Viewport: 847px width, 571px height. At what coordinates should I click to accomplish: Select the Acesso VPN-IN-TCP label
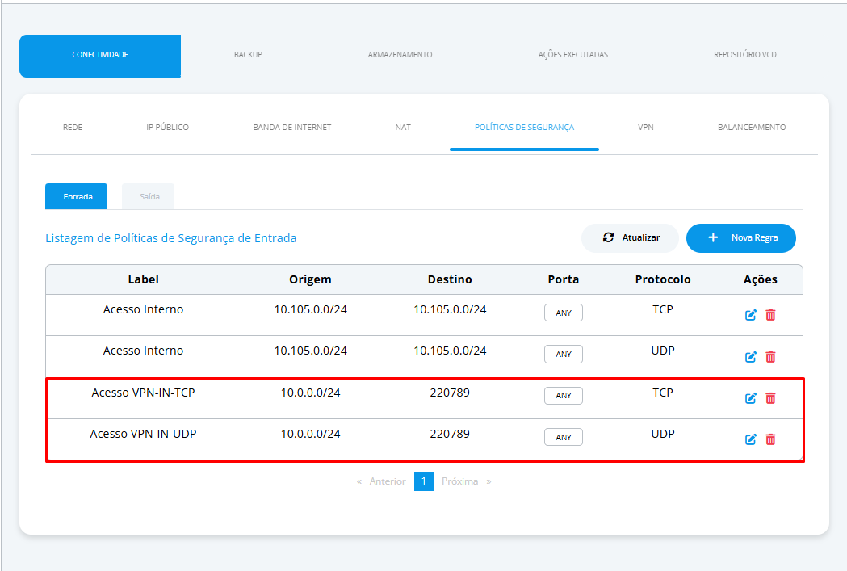(x=143, y=393)
